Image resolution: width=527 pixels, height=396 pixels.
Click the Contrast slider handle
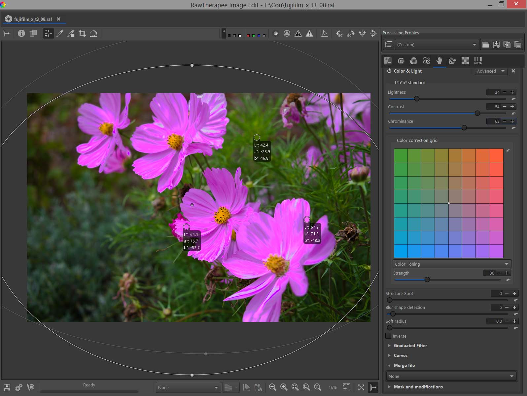[x=477, y=113]
